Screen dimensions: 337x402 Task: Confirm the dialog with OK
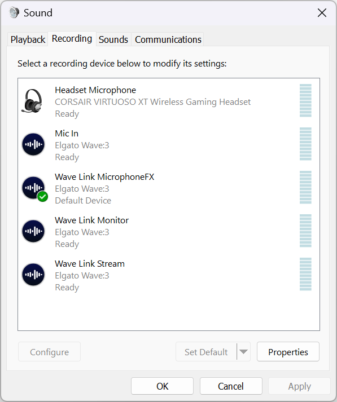click(x=162, y=386)
